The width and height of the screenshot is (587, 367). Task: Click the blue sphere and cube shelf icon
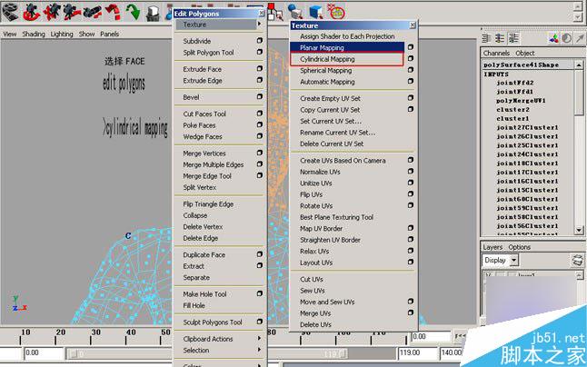pos(295,11)
